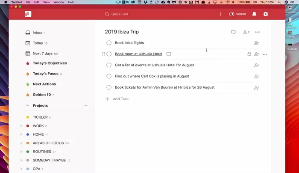Open project comments icon in header
299x173 pixels.
point(233,32)
